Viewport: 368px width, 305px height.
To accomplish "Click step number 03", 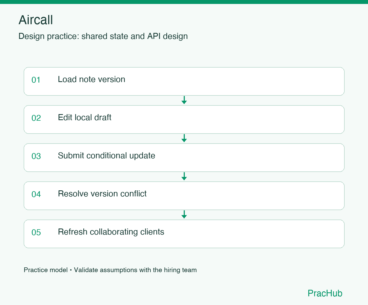I will coord(36,156).
